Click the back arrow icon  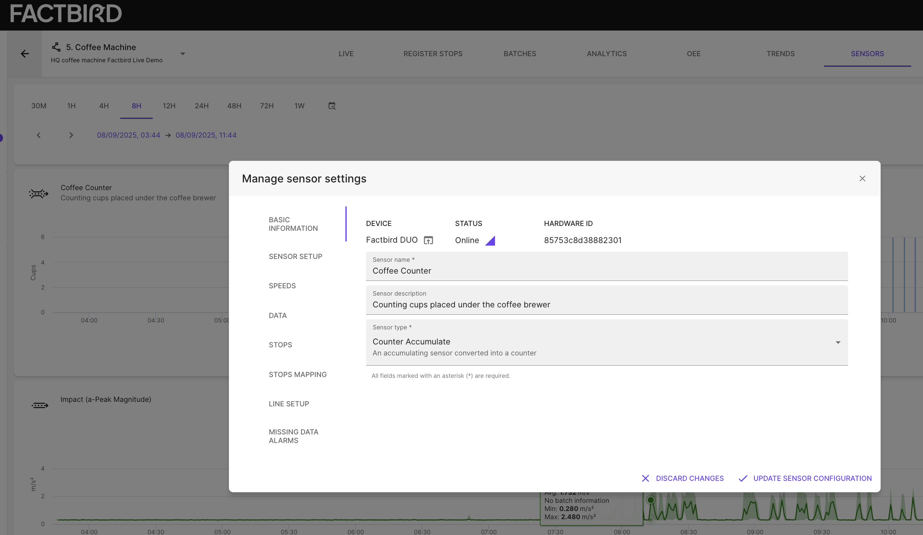click(x=25, y=54)
